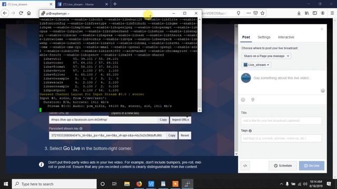Image resolution: width=337 pixels, height=189 pixels.
Task: Open the Firefox library icon
Action: pos(306,13)
